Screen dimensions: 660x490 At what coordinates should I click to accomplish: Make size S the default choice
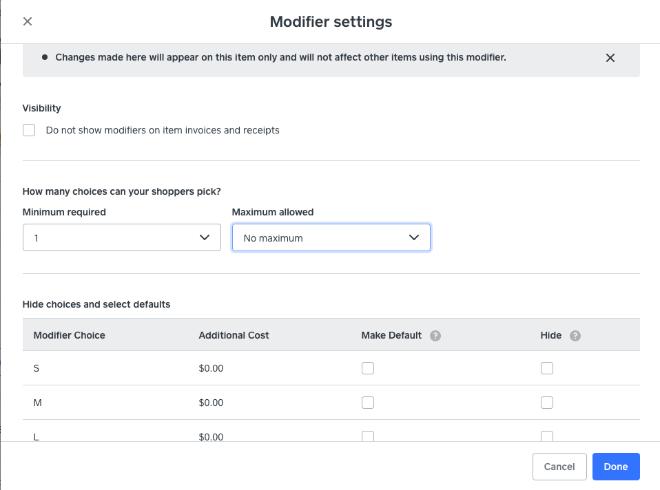[x=368, y=368]
